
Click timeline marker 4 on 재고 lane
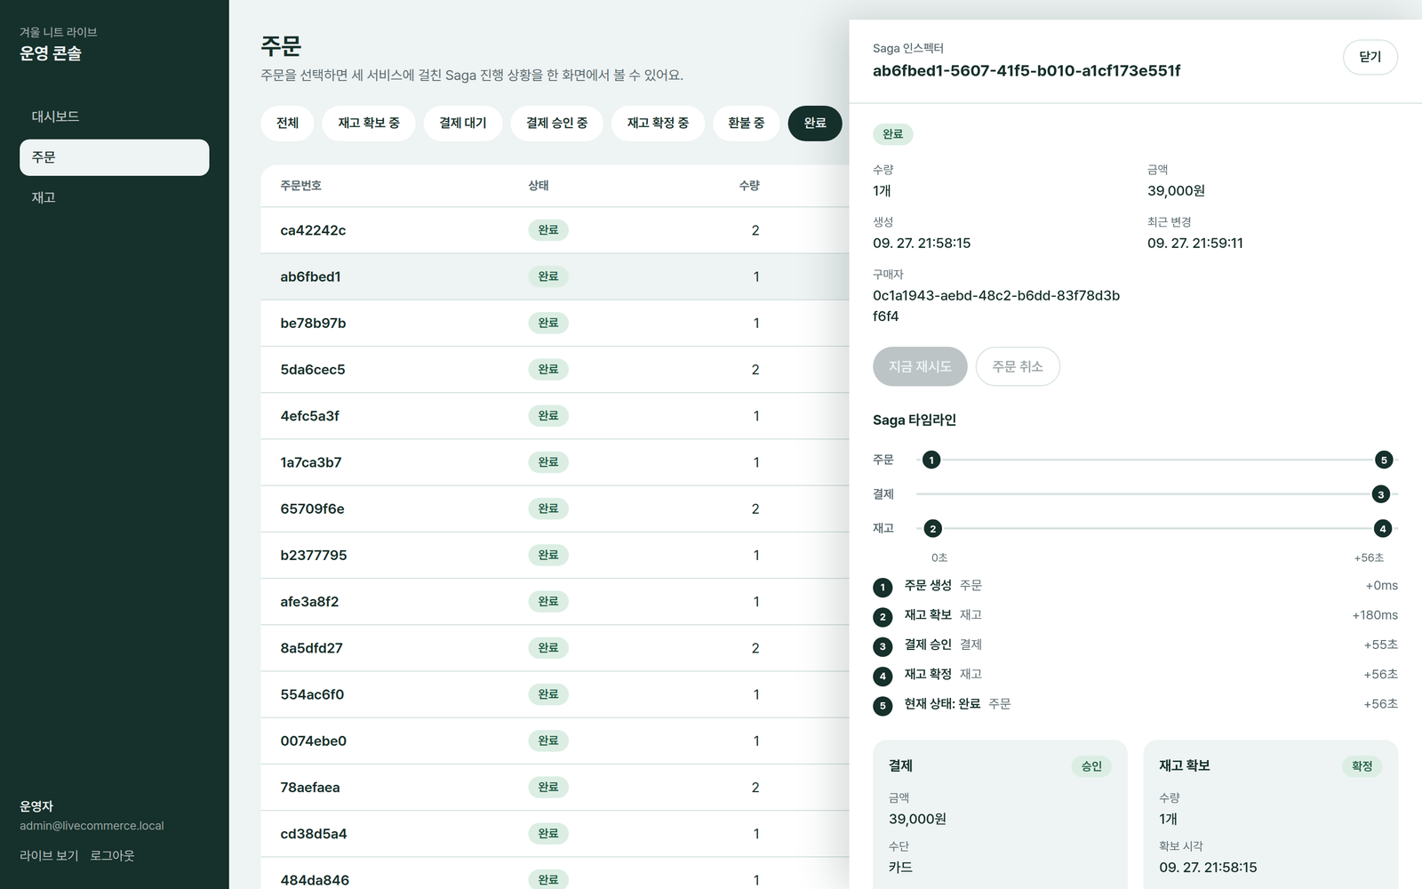point(1382,528)
